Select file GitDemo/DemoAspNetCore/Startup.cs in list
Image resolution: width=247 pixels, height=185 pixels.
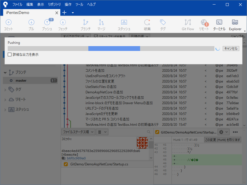[x=107, y=164]
